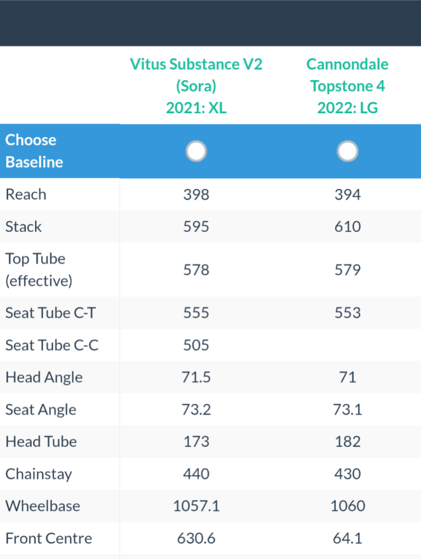Open the Cannondale Topstone 4 heading link
The height and width of the screenshot is (559, 421).
347,86
